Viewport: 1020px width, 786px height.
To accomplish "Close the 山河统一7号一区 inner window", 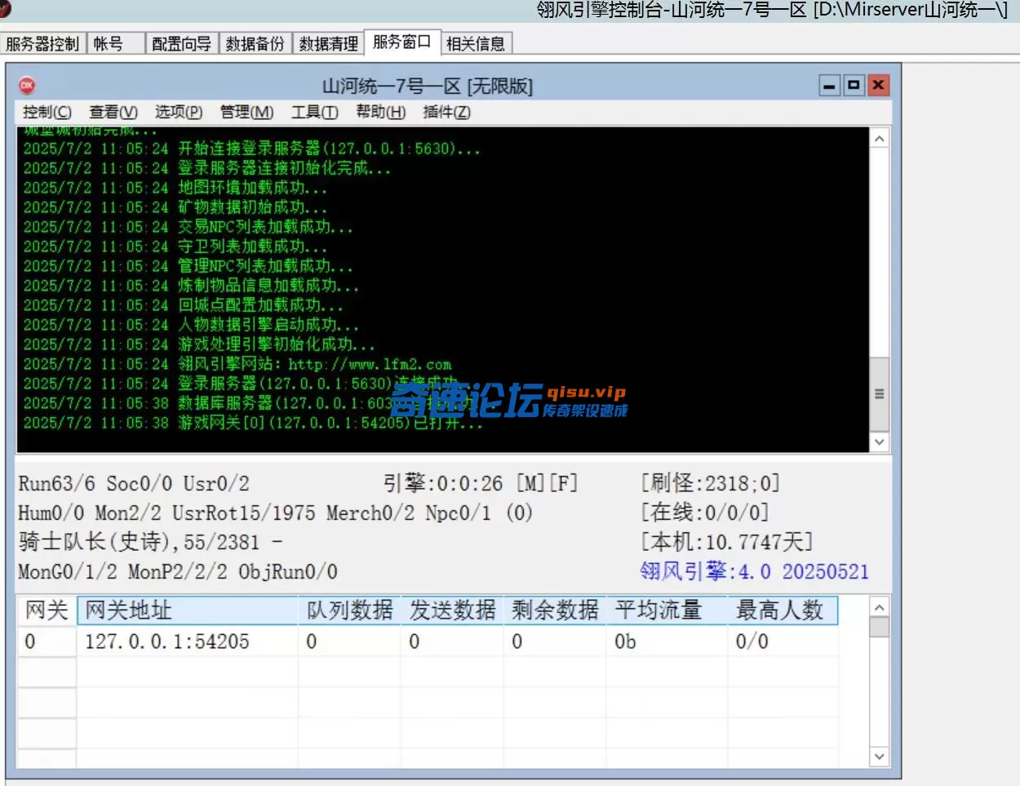I will pos(878,85).
